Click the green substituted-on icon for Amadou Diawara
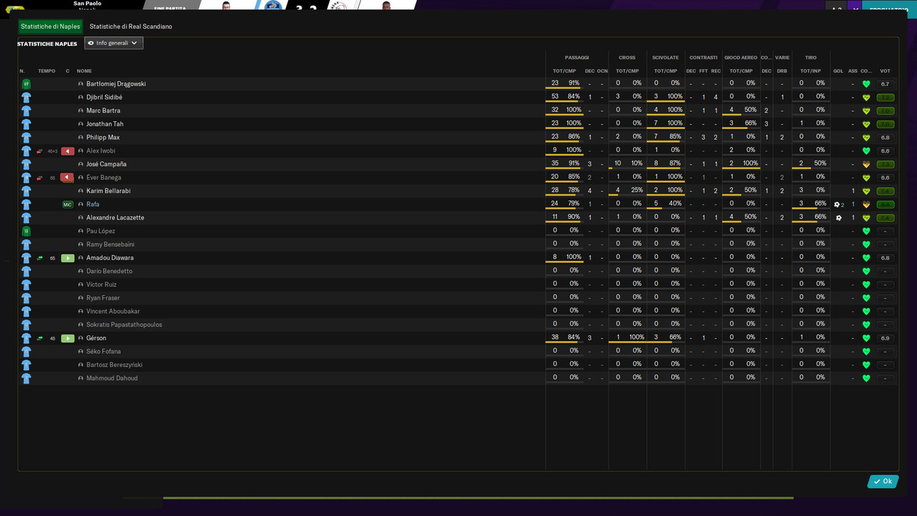The image size is (917, 516). tap(67, 258)
